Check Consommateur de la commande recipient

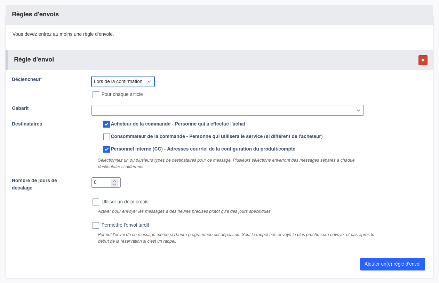tap(106, 137)
